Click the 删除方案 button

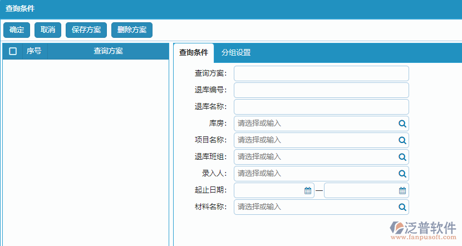132,30
